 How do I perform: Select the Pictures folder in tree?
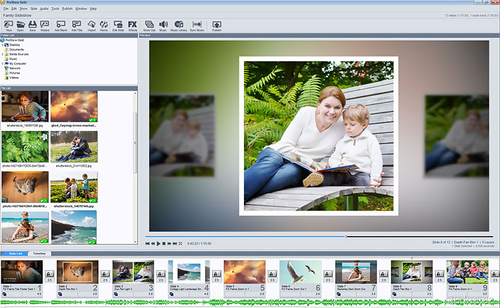click(14, 73)
